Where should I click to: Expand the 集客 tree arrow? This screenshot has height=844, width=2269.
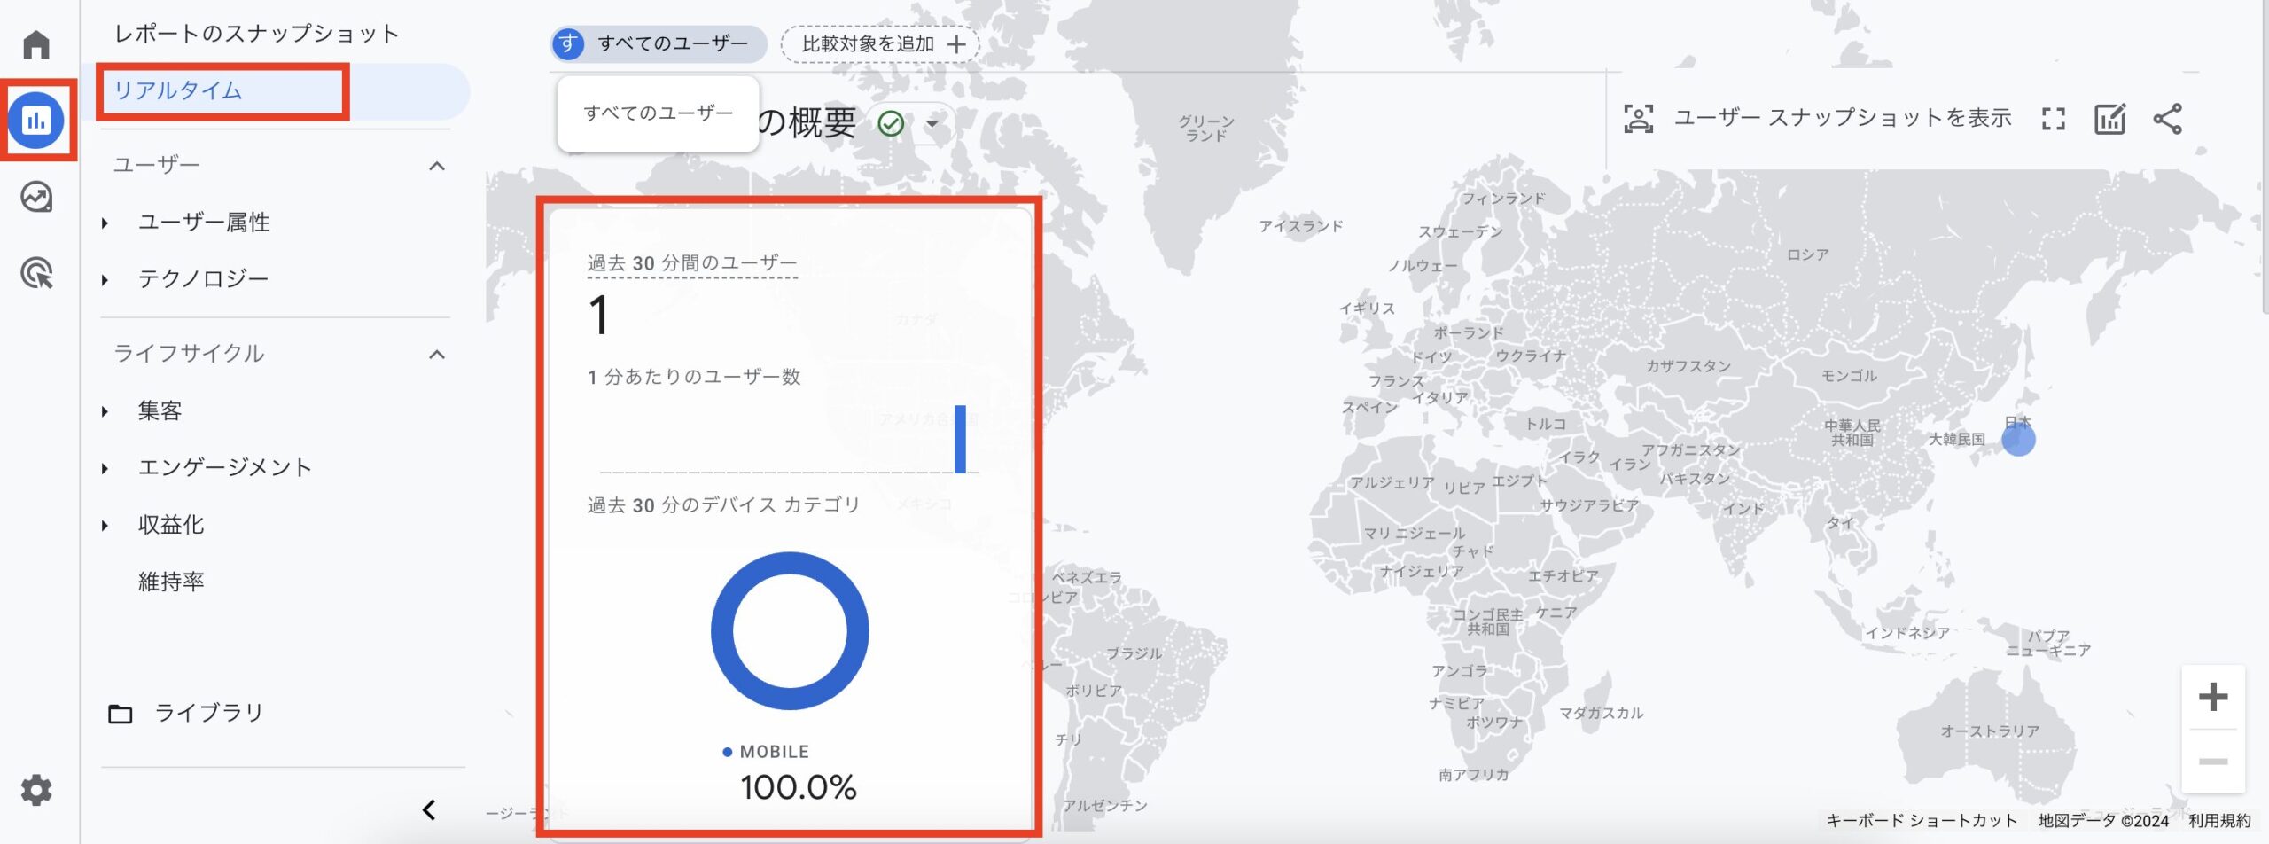(x=105, y=411)
